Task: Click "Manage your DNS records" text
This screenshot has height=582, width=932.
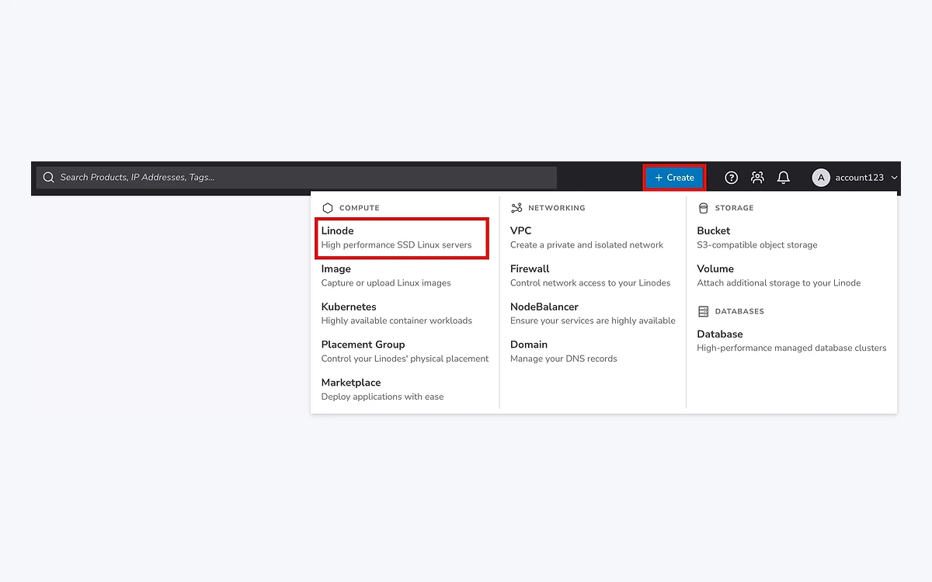Action: point(564,359)
